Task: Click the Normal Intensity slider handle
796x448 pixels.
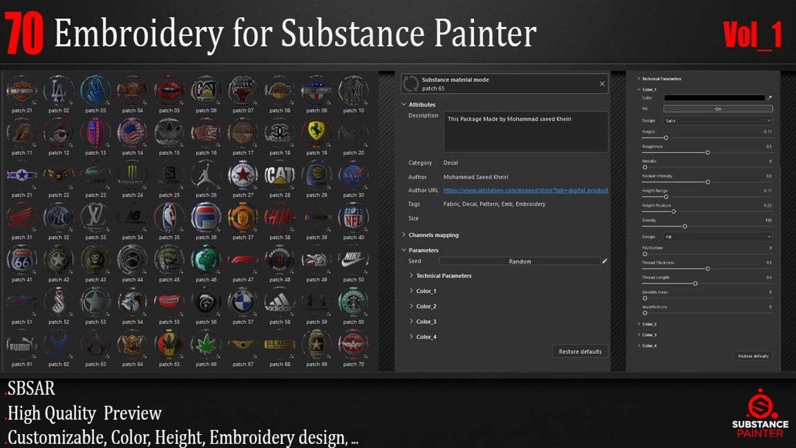Action: click(707, 182)
